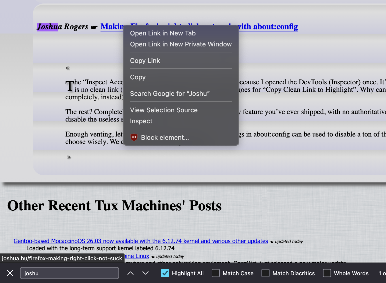The width and height of the screenshot is (386, 283).
Task: Go to previous find match arrow
Action: click(x=130, y=273)
